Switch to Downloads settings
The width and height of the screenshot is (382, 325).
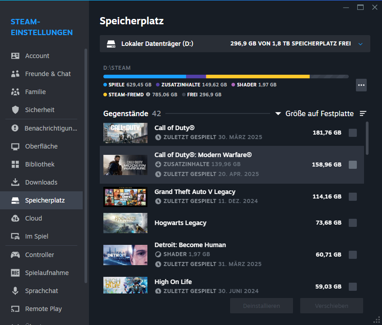click(41, 182)
